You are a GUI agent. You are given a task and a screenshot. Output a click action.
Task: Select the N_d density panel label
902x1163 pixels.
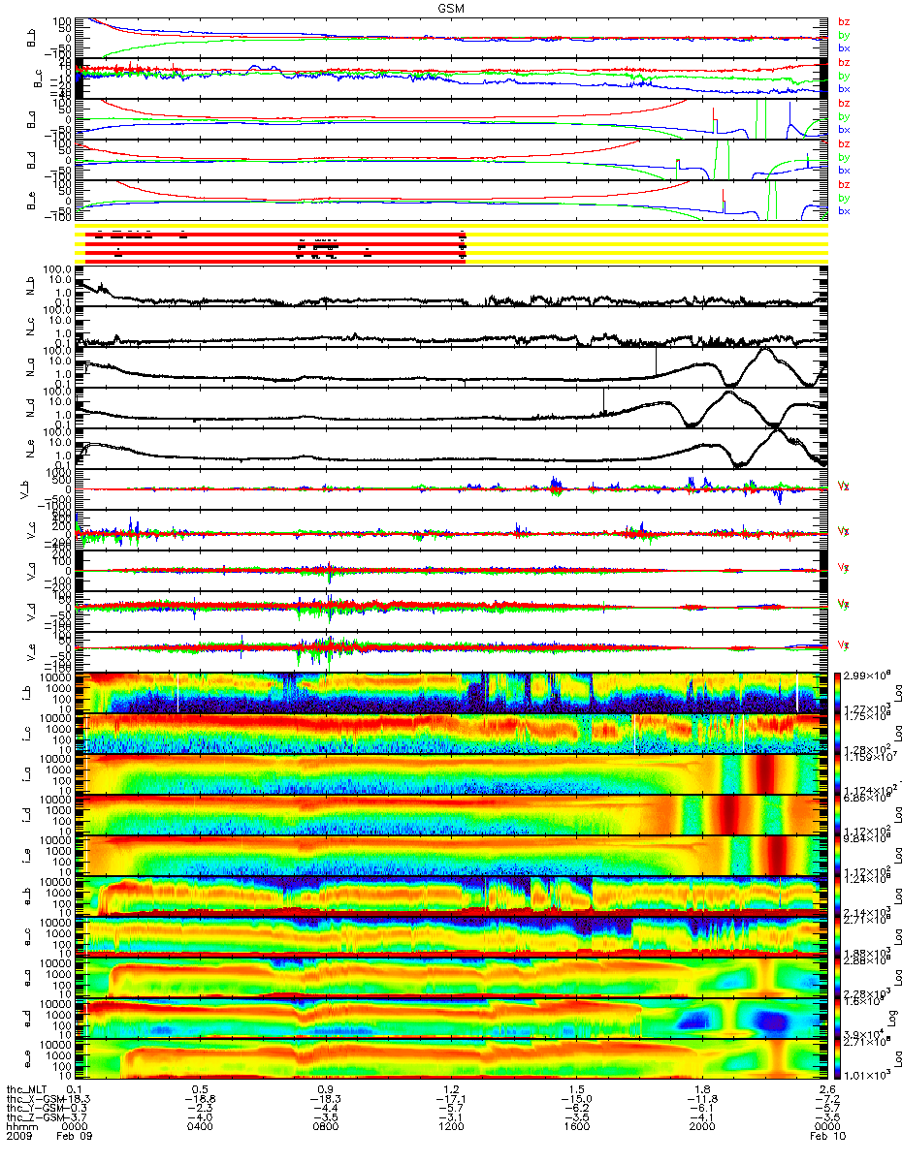coord(30,408)
